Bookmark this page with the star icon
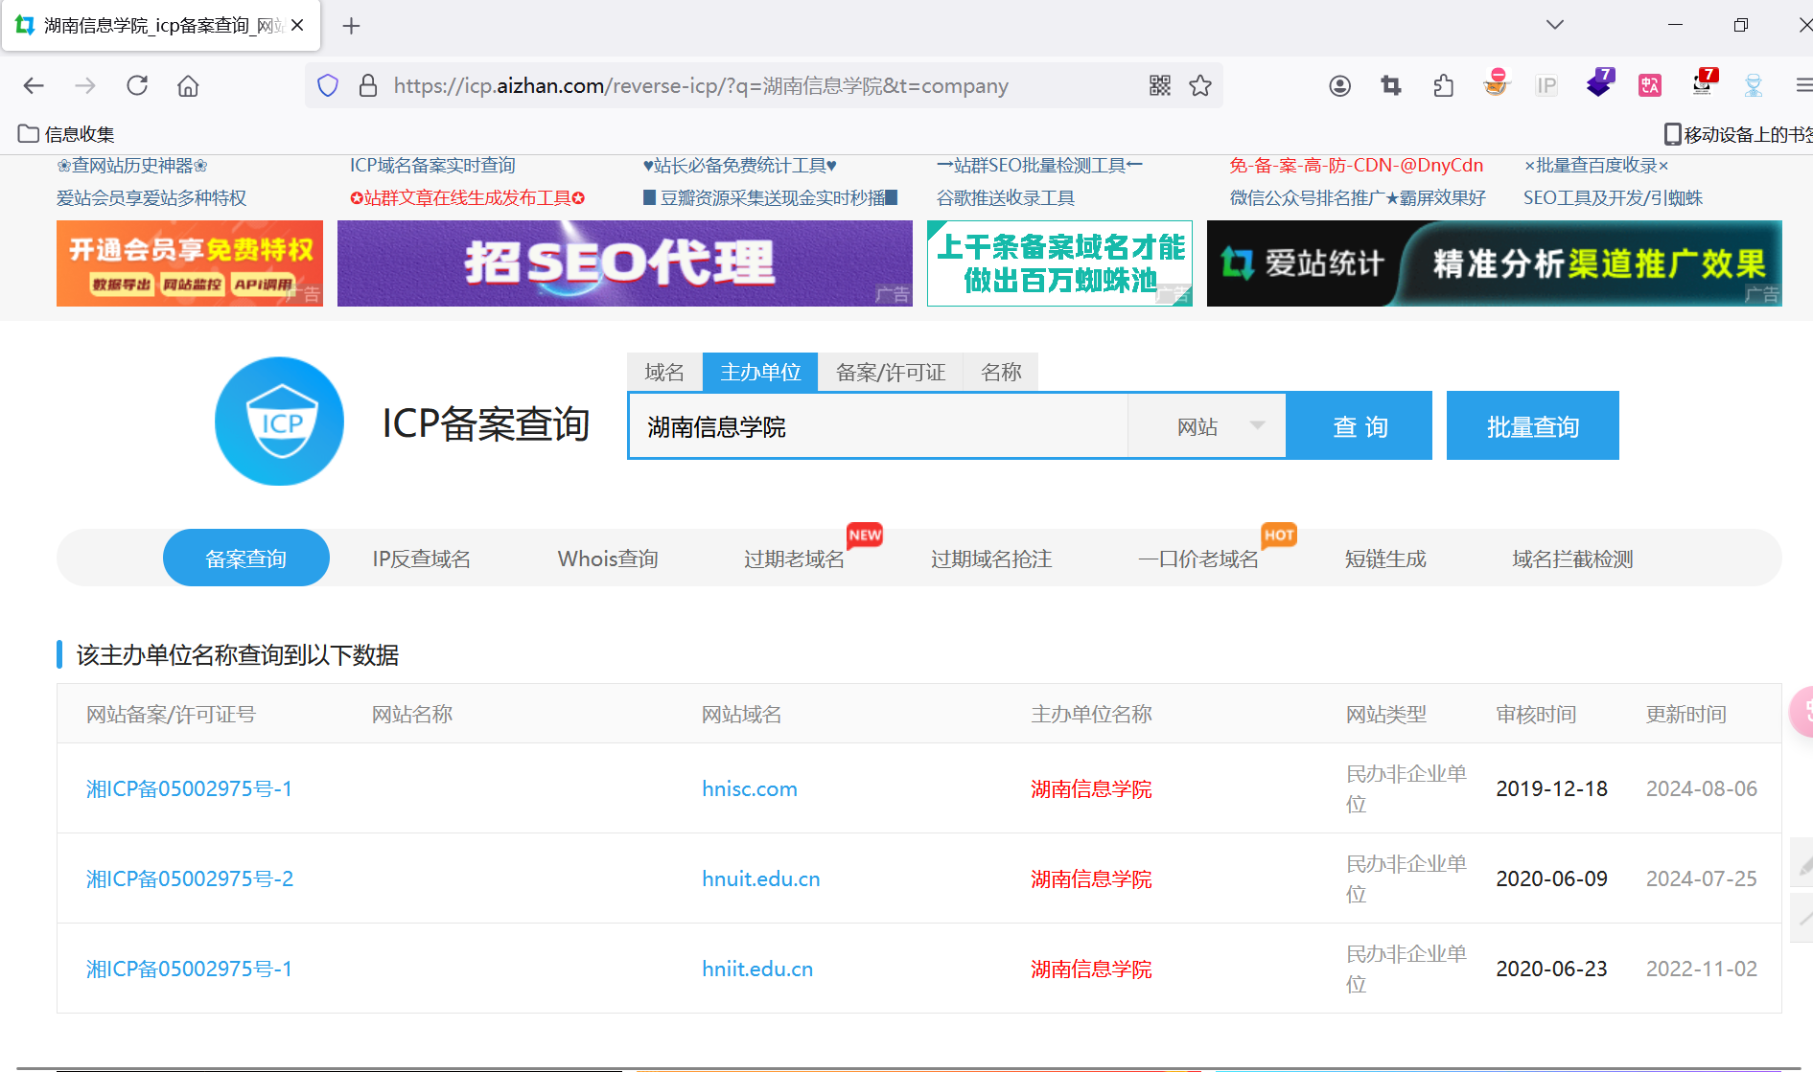The width and height of the screenshot is (1813, 1072). [1200, 86]
